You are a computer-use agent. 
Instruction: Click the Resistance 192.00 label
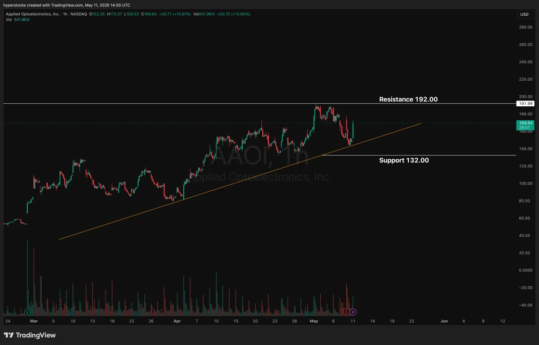point(408,99)
